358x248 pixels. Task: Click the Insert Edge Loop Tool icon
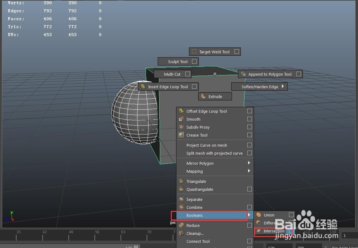point(143,86)
